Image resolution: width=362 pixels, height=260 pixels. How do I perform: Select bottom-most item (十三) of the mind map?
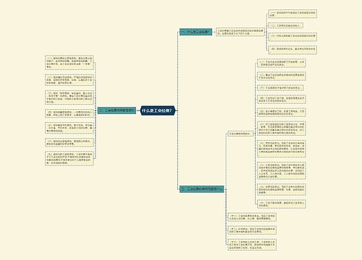[252, 245]
